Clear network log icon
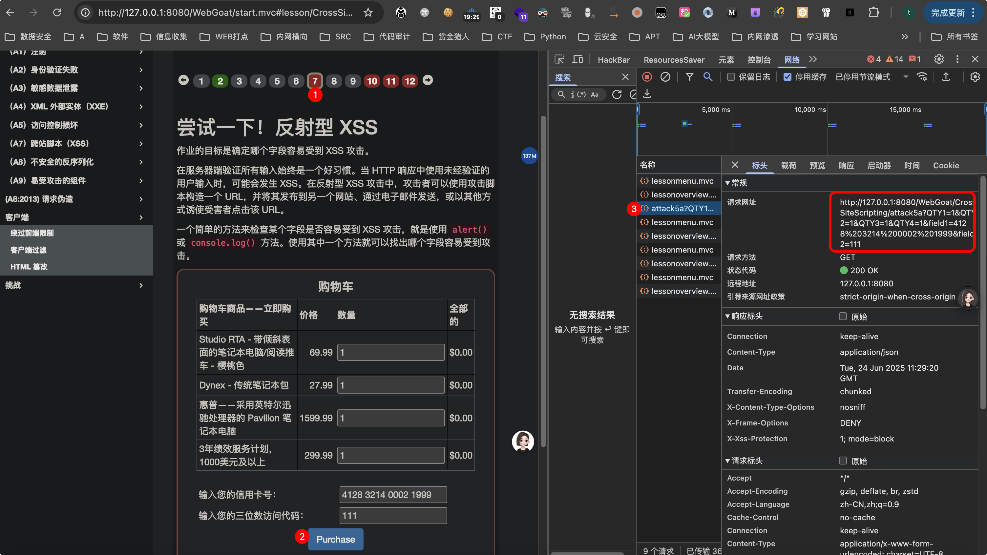 pyautogui.click(x=665, y=77)
